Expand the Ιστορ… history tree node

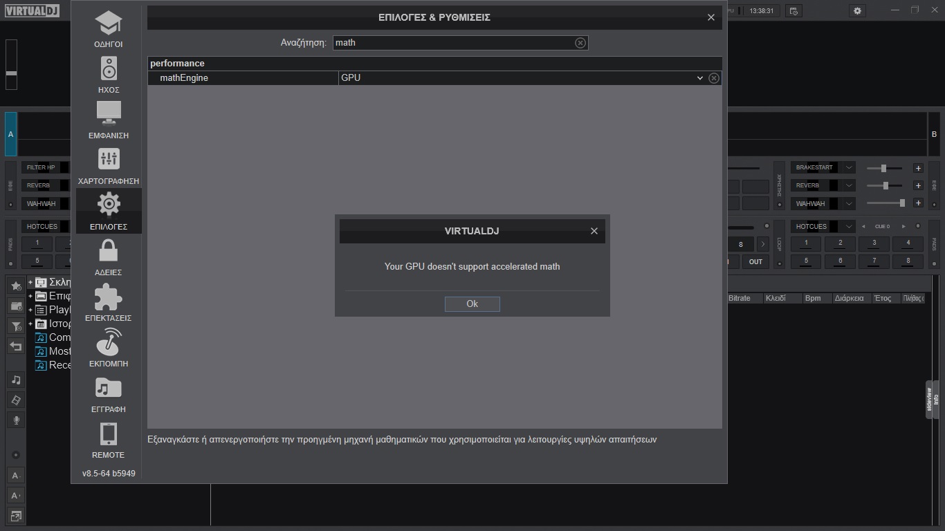(30, 324)
